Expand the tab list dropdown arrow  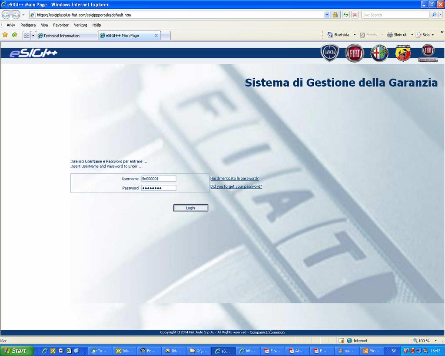click(x=33, y=36)
